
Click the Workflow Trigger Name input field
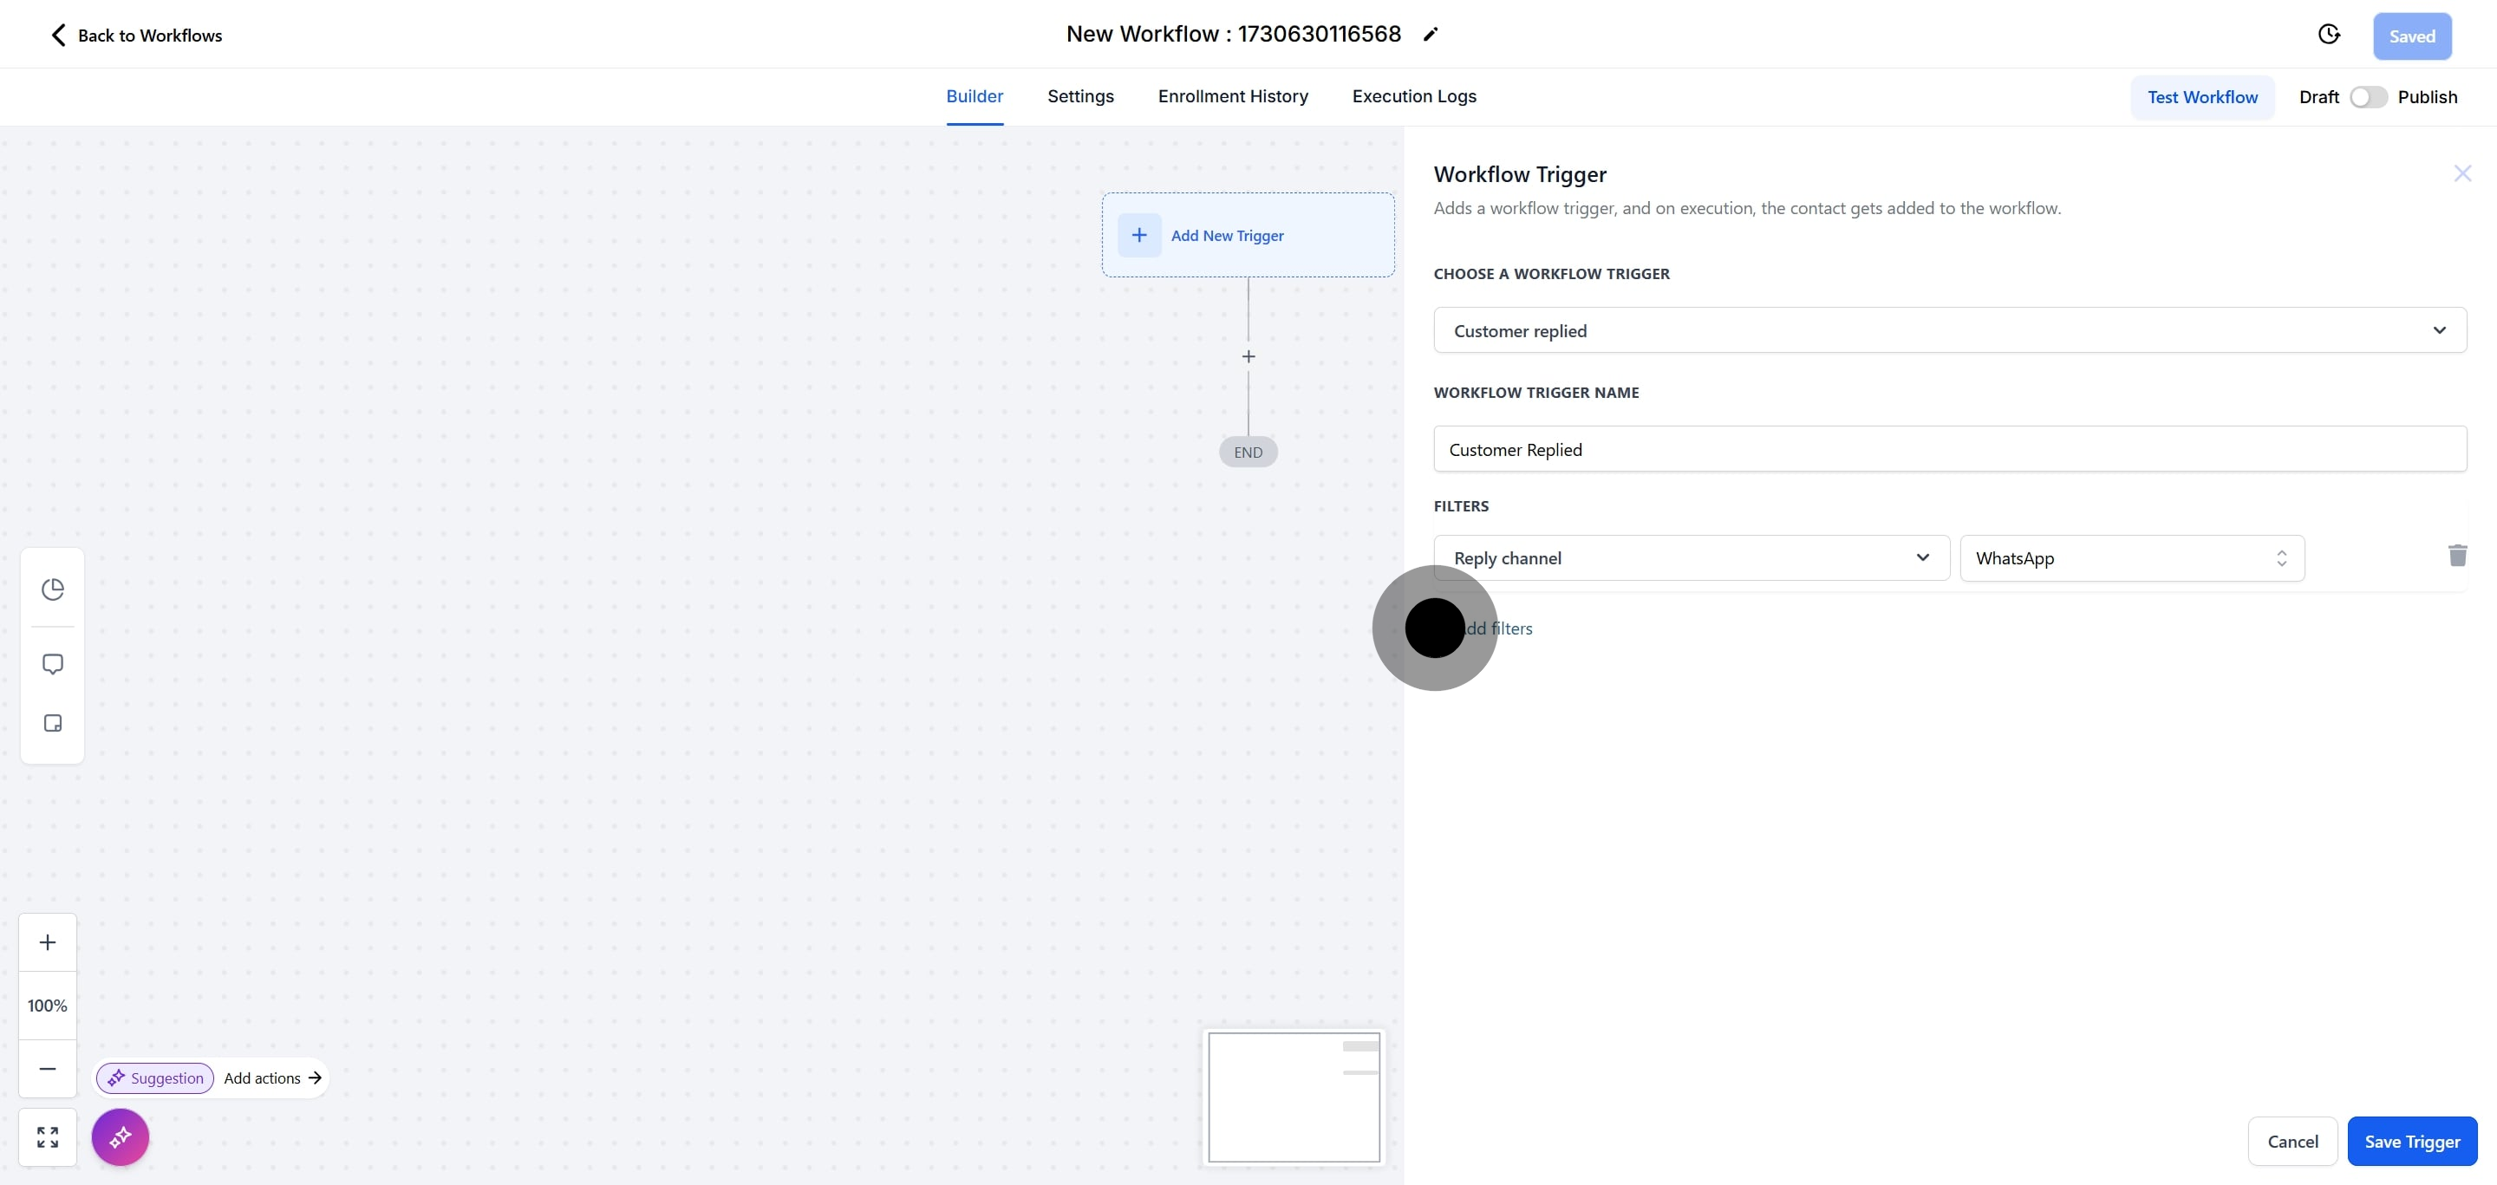(x=1948, y=450)
